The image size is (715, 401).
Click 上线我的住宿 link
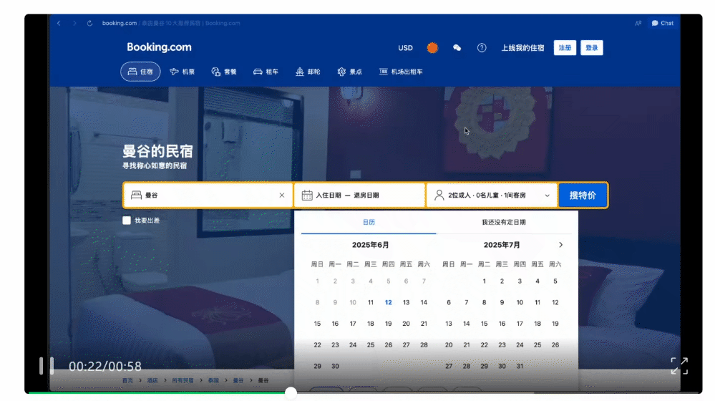tap(522, 48)
